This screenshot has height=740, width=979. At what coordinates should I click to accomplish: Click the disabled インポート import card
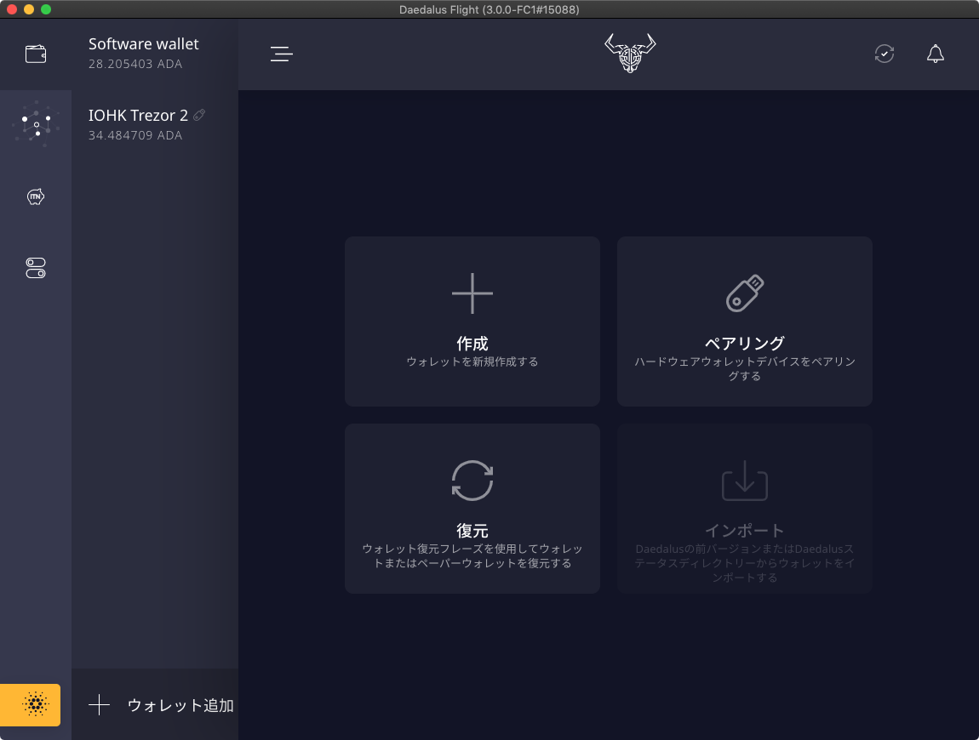(744, 509)
